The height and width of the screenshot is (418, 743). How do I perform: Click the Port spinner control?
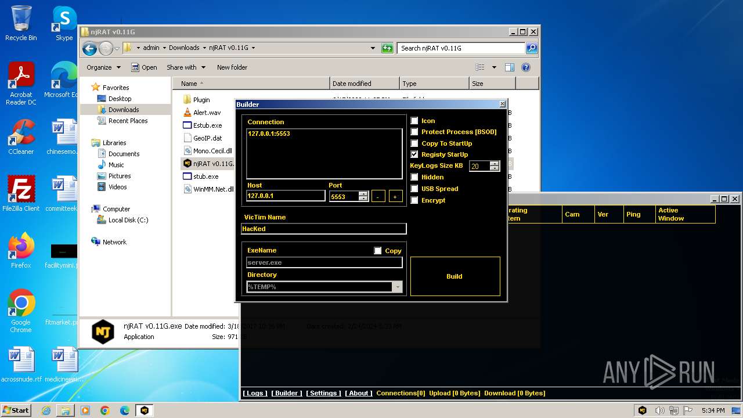363,196
